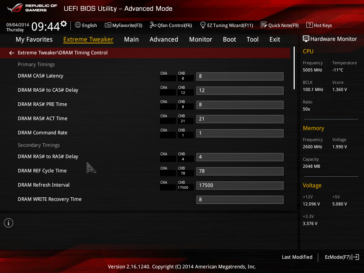Click the Vcore 1.360 V reading
364x273 pixels.
[x=339, y=89]
